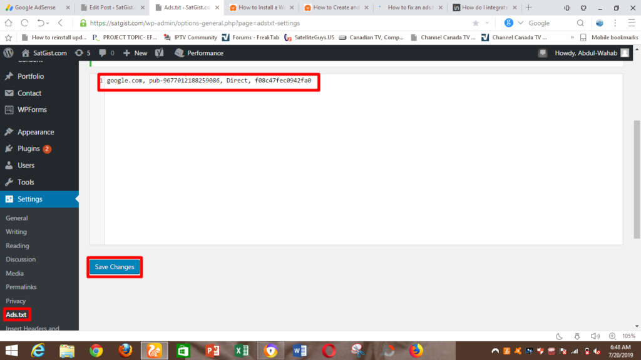Screen dimensions: 641x360
Task: Open the Yoast SEO admin bar icon
Action: [x=160, y=53]
